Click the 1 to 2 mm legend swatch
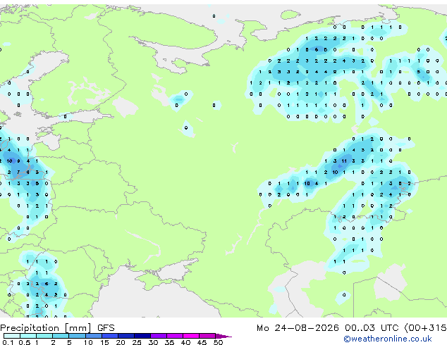 pos(44,336)
